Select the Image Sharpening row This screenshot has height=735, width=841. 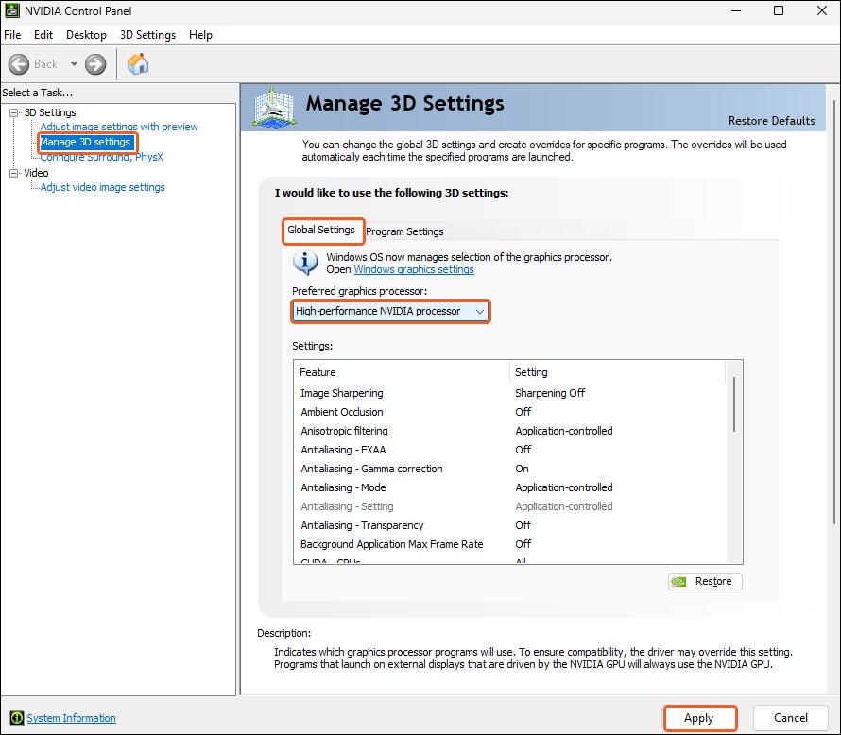coord(509,393)
